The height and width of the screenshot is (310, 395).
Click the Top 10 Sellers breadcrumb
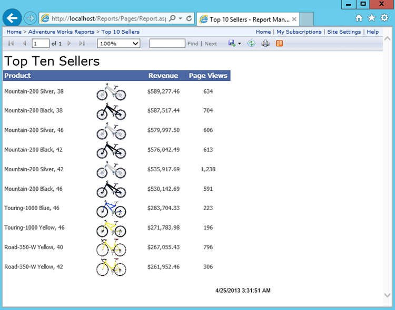(121, 32)
